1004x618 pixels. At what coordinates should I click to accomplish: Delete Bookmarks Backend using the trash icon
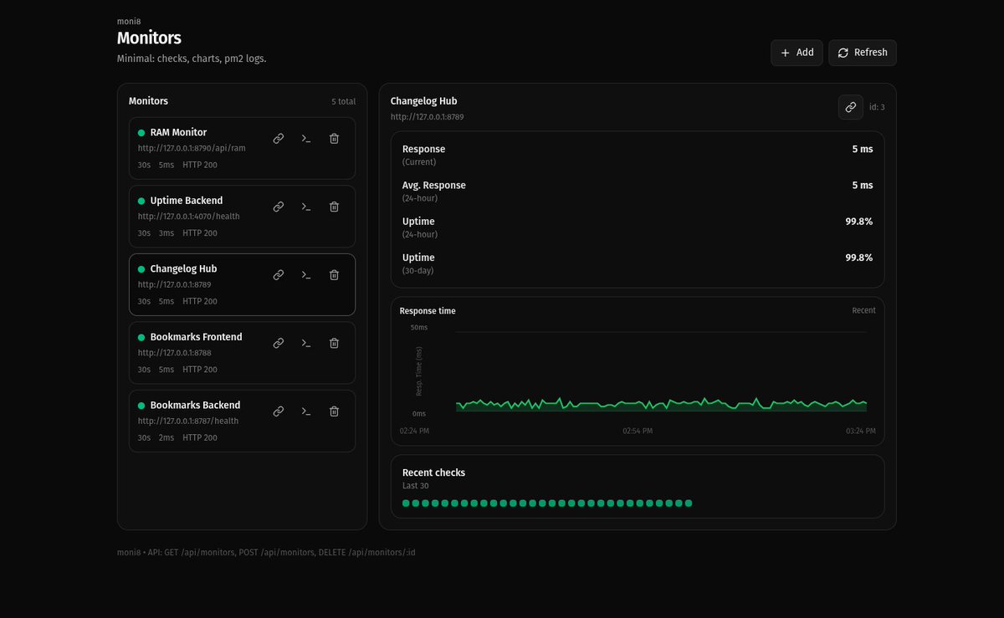click(x=334, y=411)
